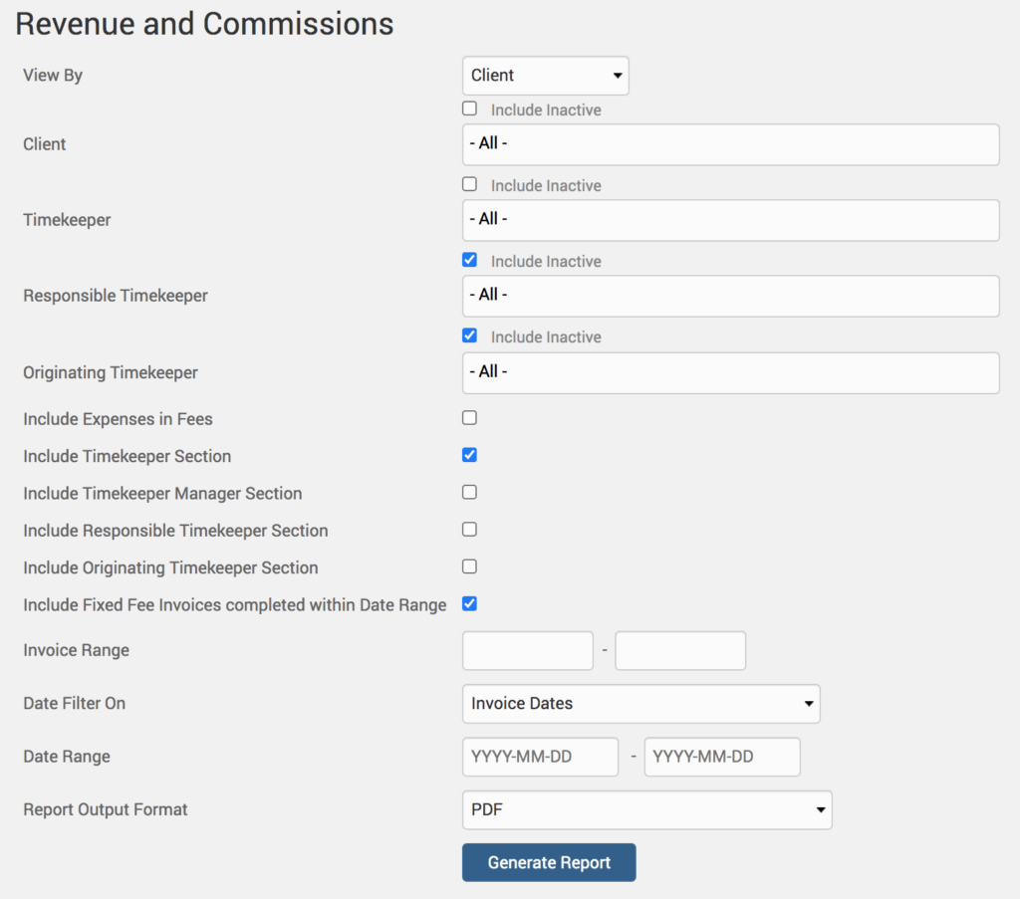The width and height of the screenshot is (1020, 899).
Task: Check Include Timekeeper Manager Section
Action: point(470,492)
